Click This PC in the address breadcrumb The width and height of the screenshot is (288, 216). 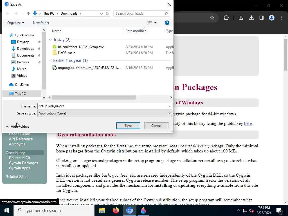click(x=49, y=13)
